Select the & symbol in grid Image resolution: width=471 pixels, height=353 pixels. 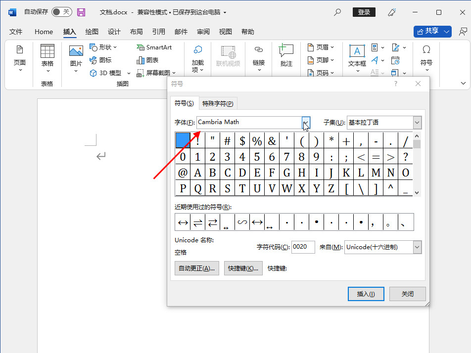pyautogui.click(x=272, y=141)
